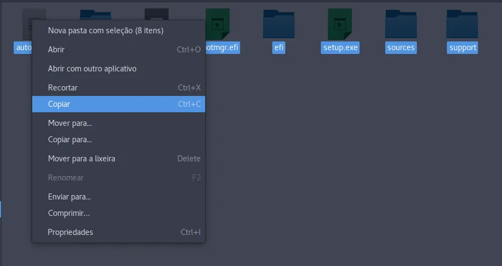The image size is (502, 266).
Task: Click the partly hidden 'otmgr.efi' label
Action: [223, 47]
